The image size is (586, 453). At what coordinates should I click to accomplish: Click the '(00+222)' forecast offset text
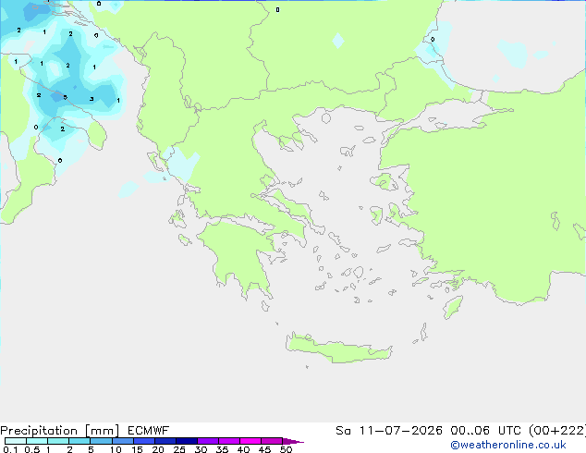click(557, 431)
